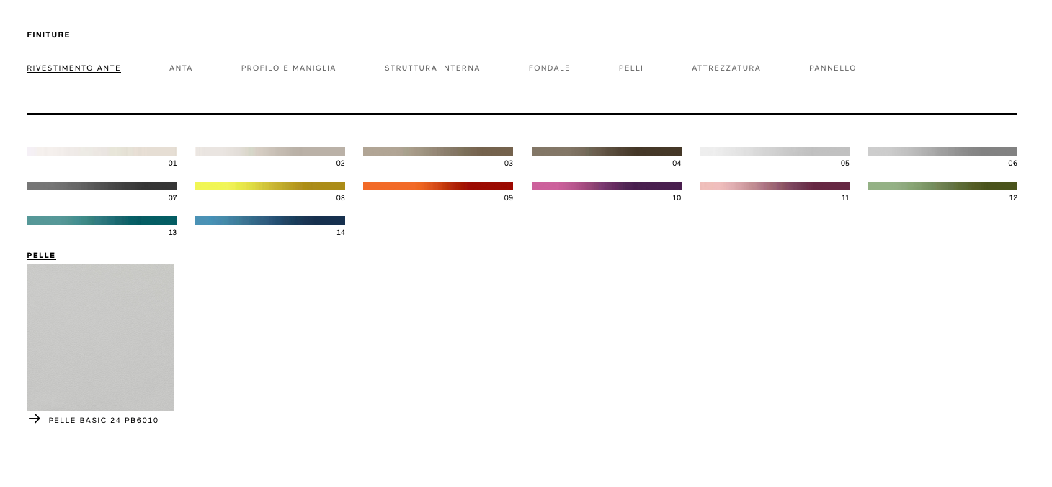Go to the Fondale tab
1052x487 pixels.
click(549, 68)
